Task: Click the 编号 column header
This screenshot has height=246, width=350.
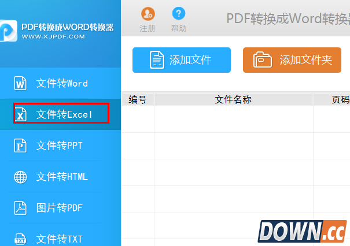Action: point(138,99)
